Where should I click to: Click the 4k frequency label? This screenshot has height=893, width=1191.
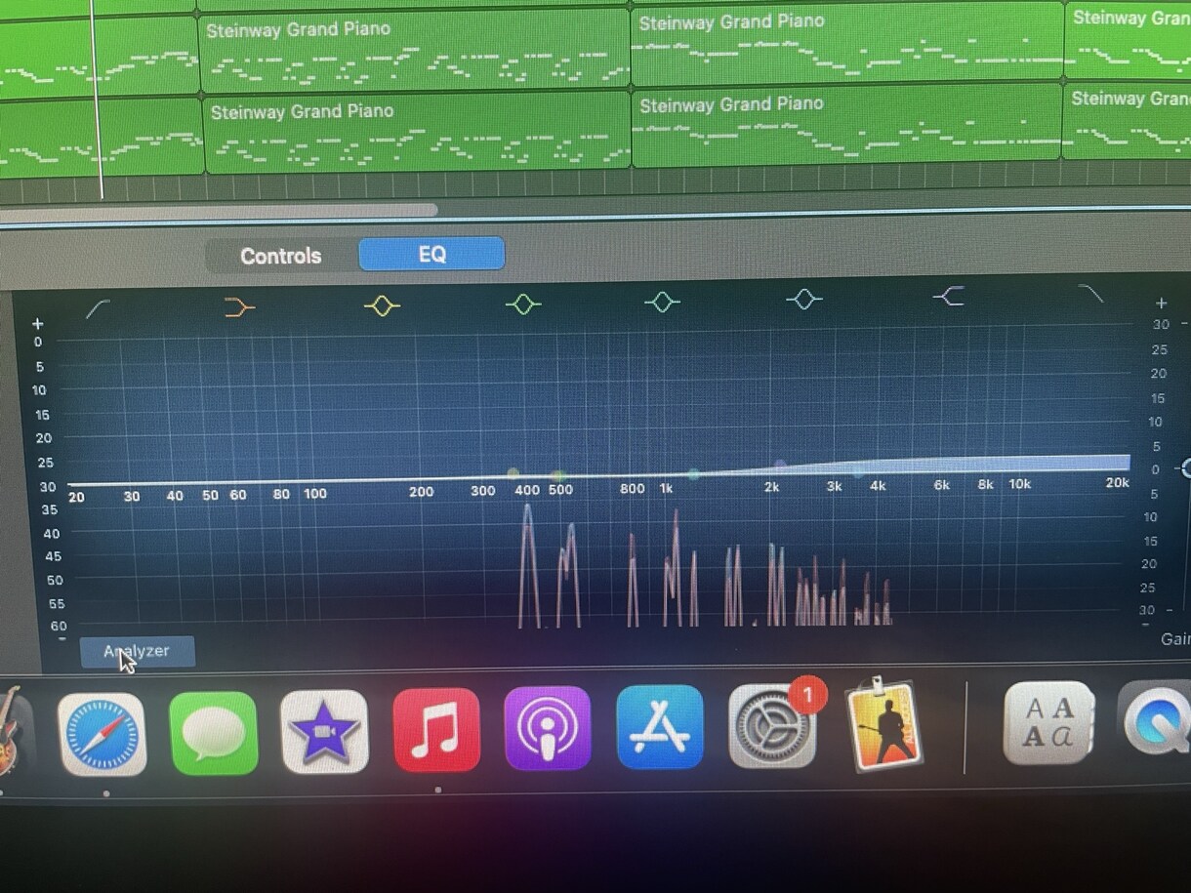pyautogui.click(x=878, y=485)
